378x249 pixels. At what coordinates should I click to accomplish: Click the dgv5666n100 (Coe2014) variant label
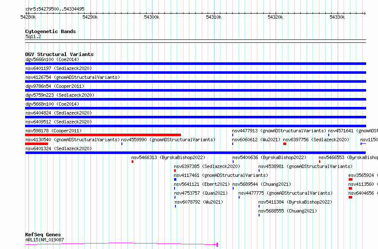click(52, 59)
